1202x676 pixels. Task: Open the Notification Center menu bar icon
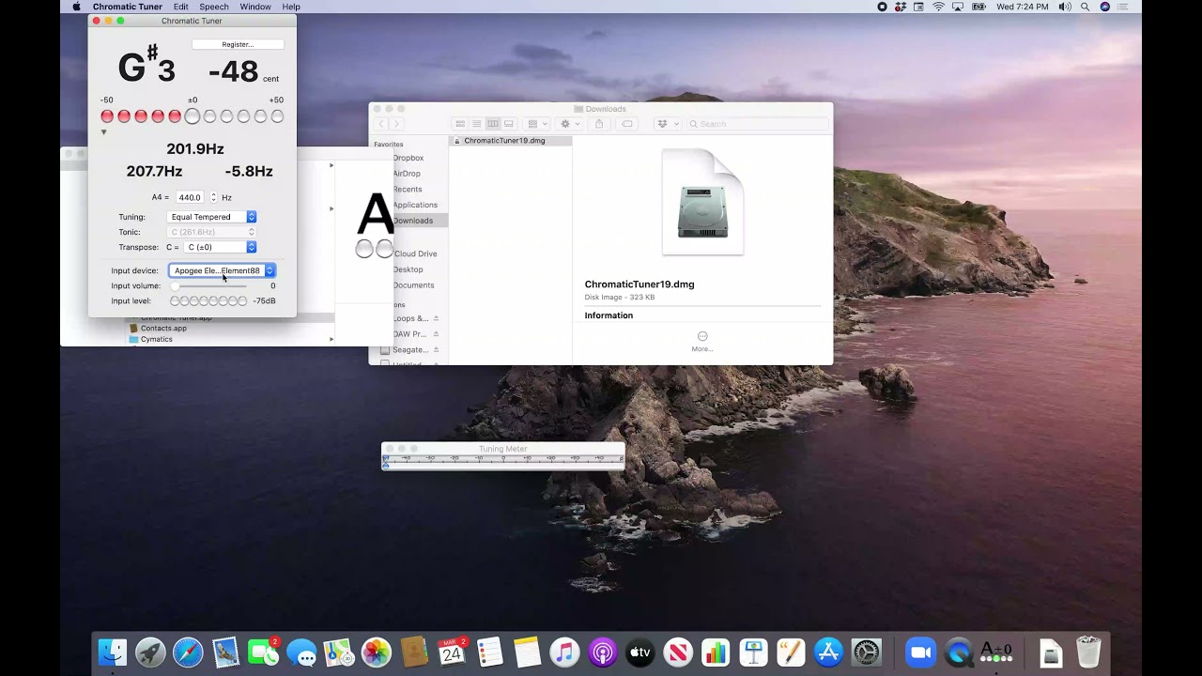click(x=1124, y=7)
